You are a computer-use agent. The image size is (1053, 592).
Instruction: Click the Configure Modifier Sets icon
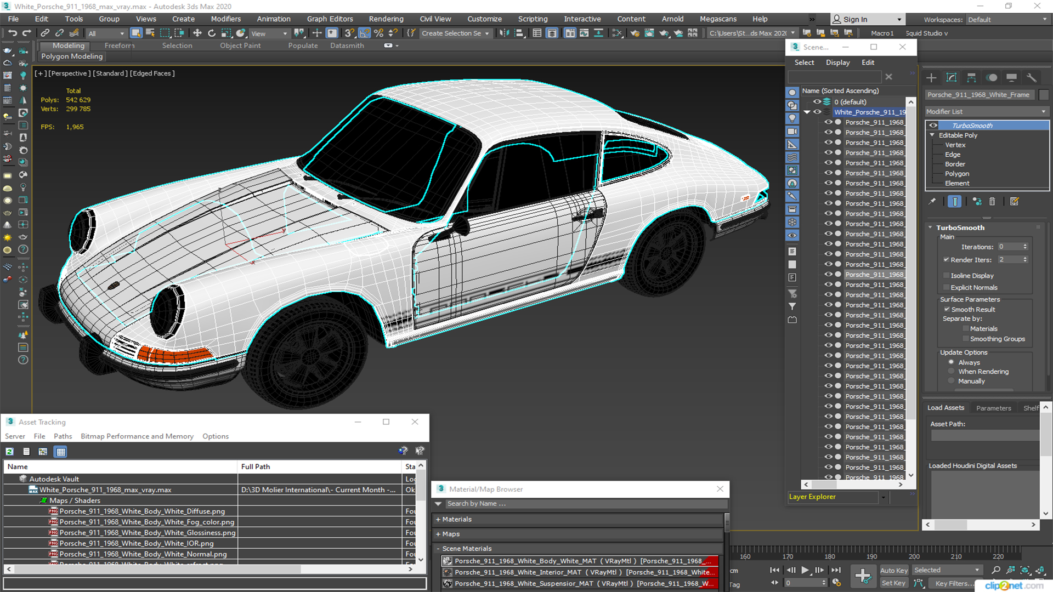click(x=1014, y=202)
